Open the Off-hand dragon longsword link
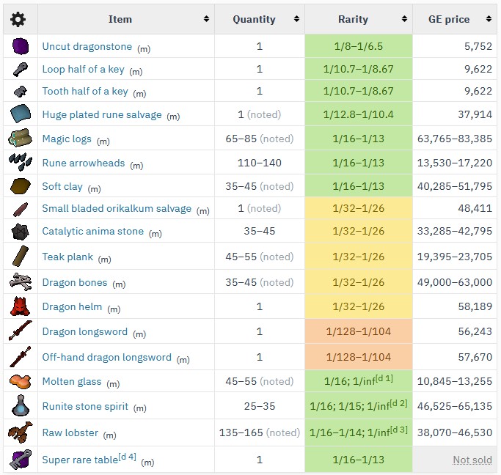The width and height of the screenshot is (501, 475). click(x=106, y=357)
